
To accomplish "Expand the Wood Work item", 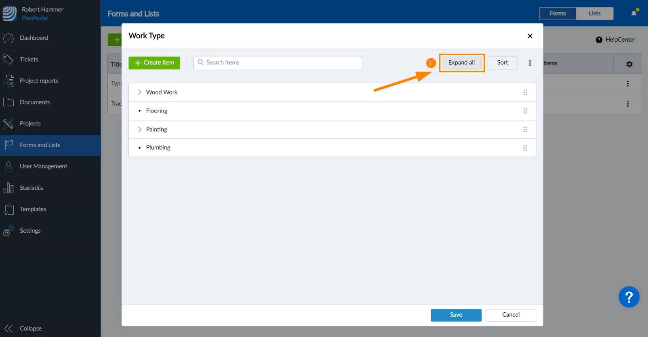I will pyautogui.click(x=140, y=92).
